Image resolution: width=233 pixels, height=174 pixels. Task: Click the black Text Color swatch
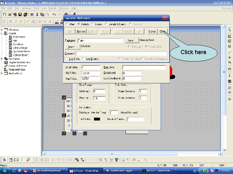pos(97,119)
